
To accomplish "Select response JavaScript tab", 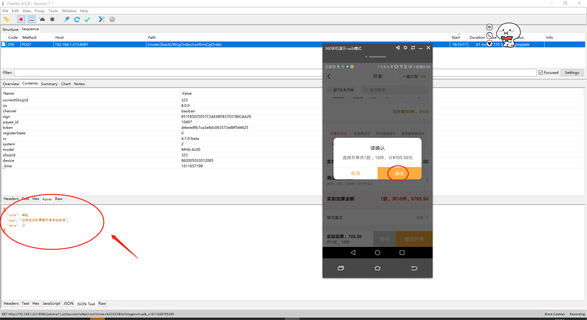I will click(51, 304).
